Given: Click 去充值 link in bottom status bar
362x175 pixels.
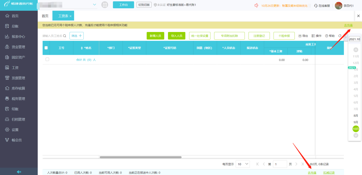Looking at the screenshot, I should (312, 173).
